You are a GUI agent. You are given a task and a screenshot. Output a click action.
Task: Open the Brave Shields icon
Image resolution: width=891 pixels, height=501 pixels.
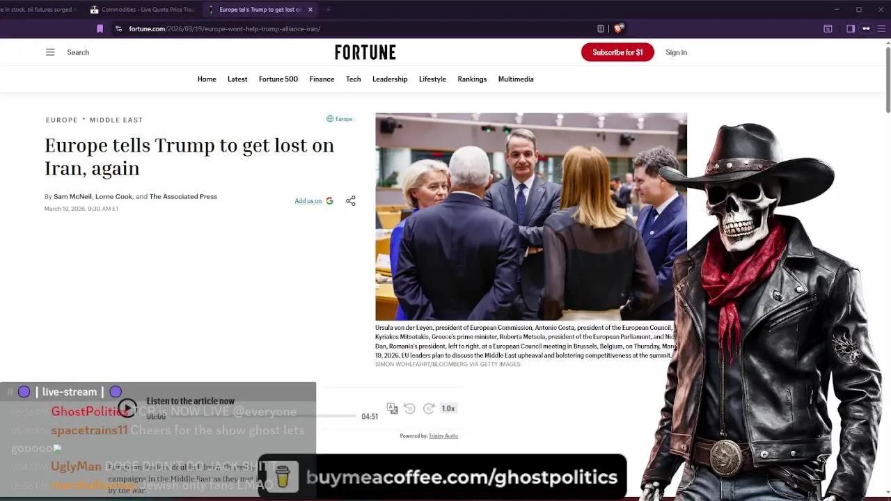(x=618, y=29)
